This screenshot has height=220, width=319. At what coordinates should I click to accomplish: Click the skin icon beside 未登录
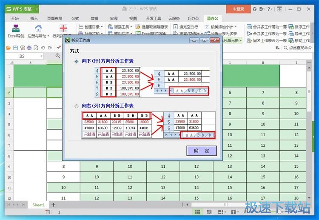pyautogui.click(x=254, y=9)
